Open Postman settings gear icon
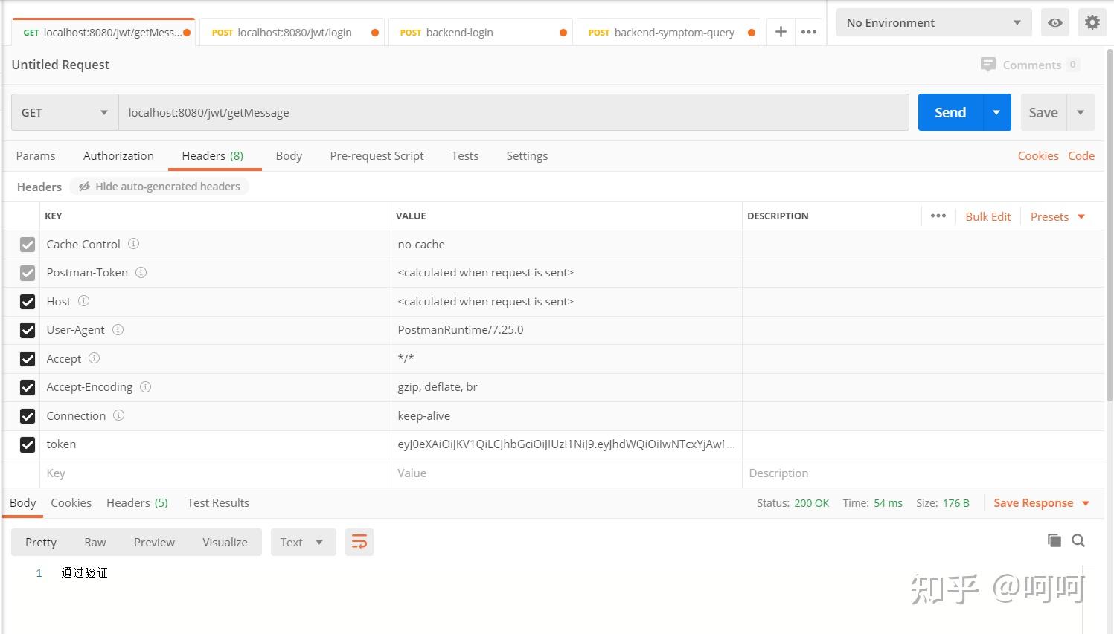This screenshot has width=1114, height=634. 1092,22
